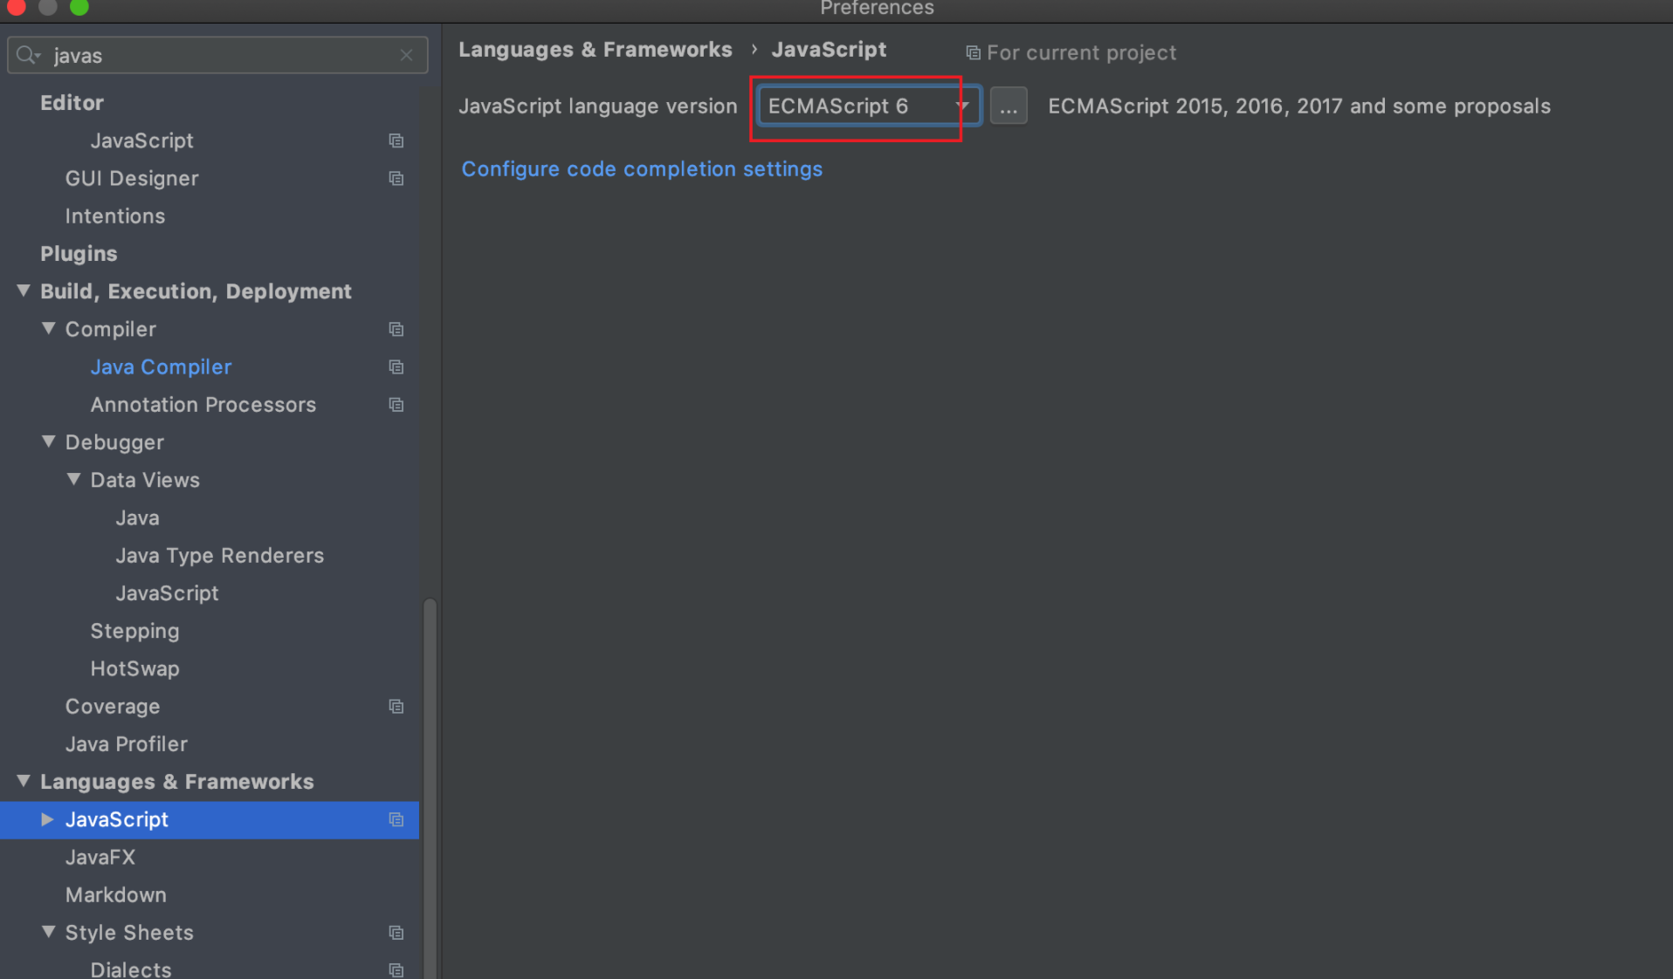1673x979 pixels.
Task: Open Intentions settings
Action: pyautogui.click(x=115, y=216)
